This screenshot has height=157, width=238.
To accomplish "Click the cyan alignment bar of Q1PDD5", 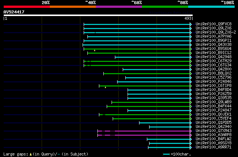I will pos(165,123).
